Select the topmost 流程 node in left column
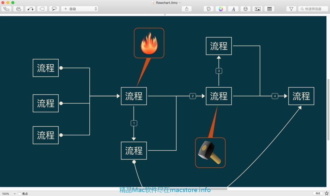This screenshot has width=330, height=196. [x=46, y=68]
